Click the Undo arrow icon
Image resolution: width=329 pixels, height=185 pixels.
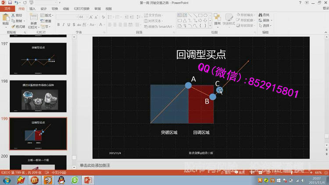pos(16,3)
